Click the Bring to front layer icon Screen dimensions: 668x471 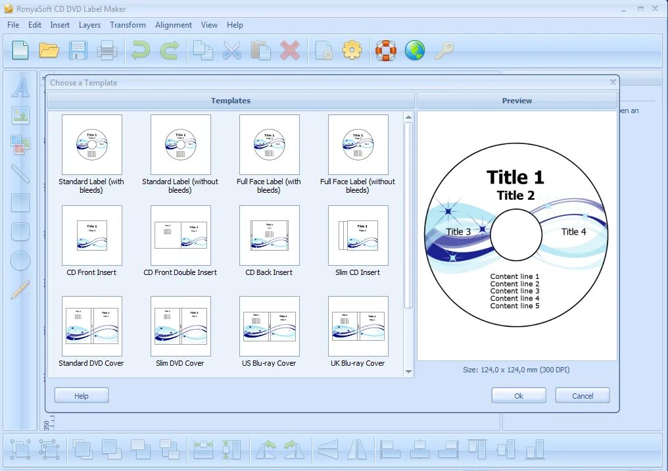pos(82,450)
